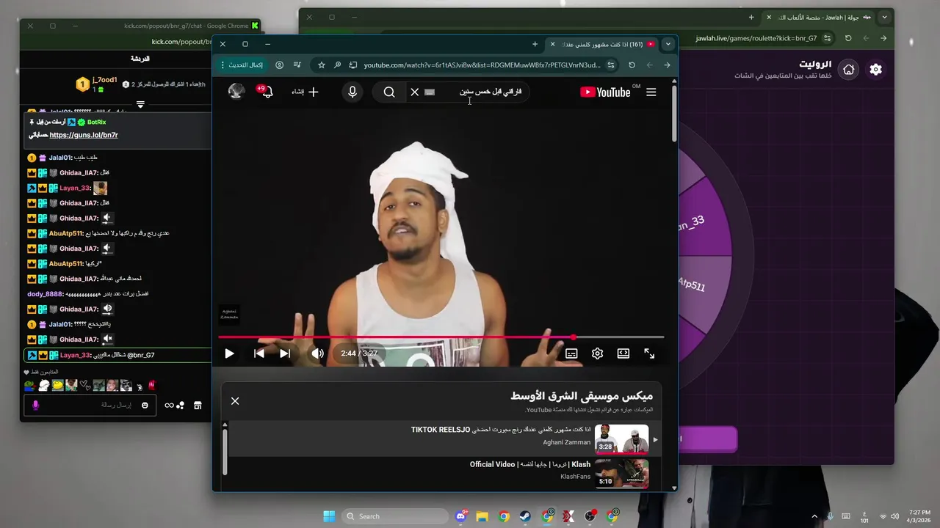Open the Aghani Zamman channel name
Image resolution: width=940 pixels, height=528 pixels.
[x=566, y=442]
